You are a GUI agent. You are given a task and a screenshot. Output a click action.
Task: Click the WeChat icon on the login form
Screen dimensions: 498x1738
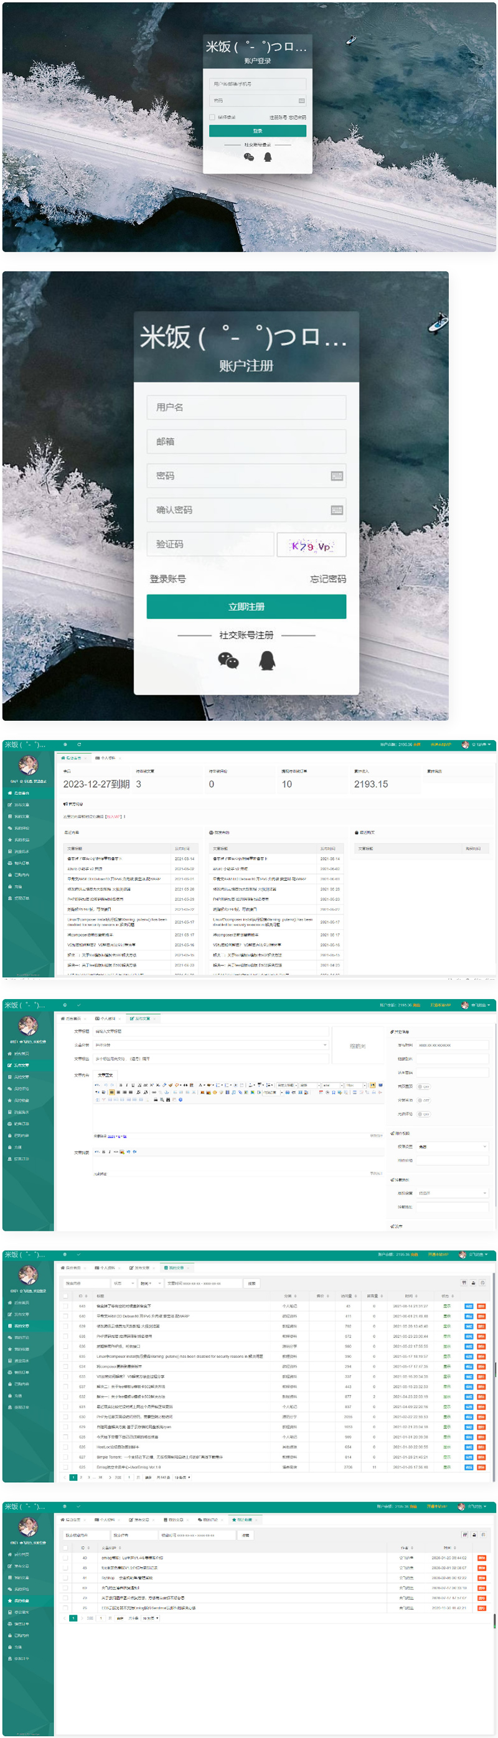point(248,157)
